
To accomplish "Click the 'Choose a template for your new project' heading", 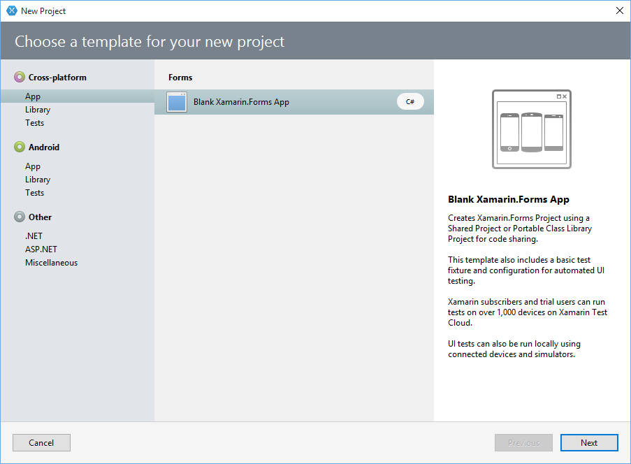I will (150, 42).
